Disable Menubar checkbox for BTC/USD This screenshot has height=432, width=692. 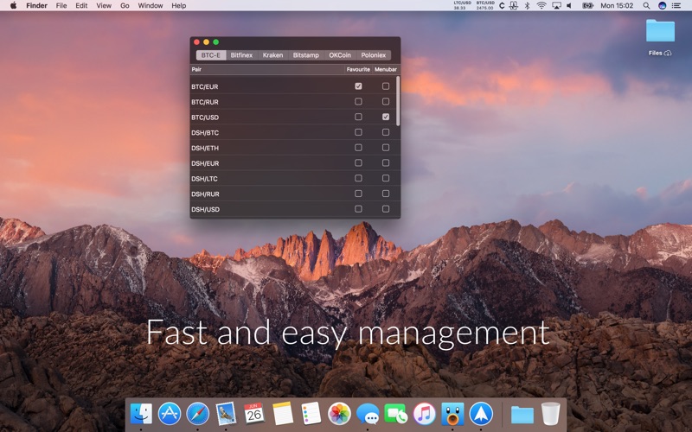pos(386,117)
